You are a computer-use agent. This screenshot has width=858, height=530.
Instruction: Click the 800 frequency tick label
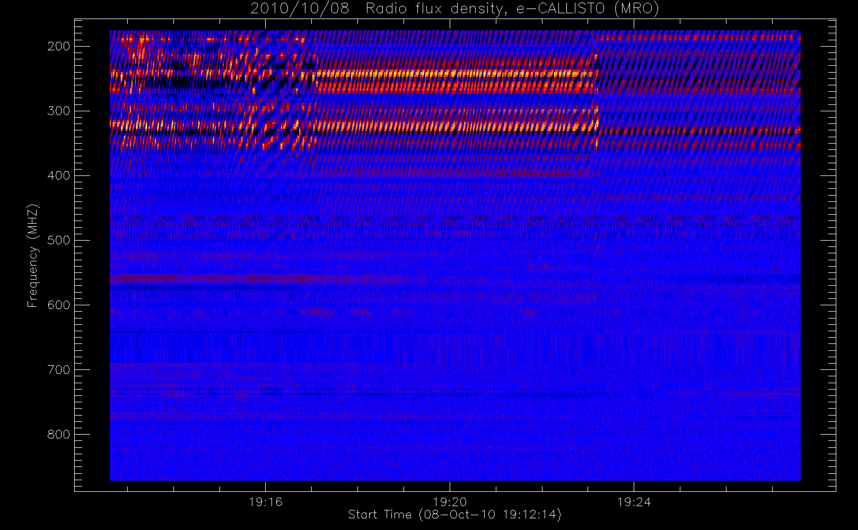pos(58,434)
